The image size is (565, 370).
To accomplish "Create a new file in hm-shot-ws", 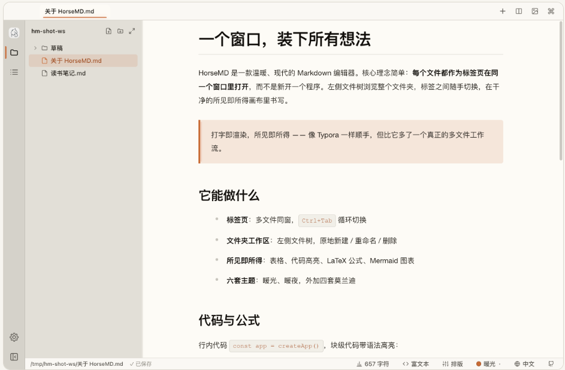I will tap(108, 31).
